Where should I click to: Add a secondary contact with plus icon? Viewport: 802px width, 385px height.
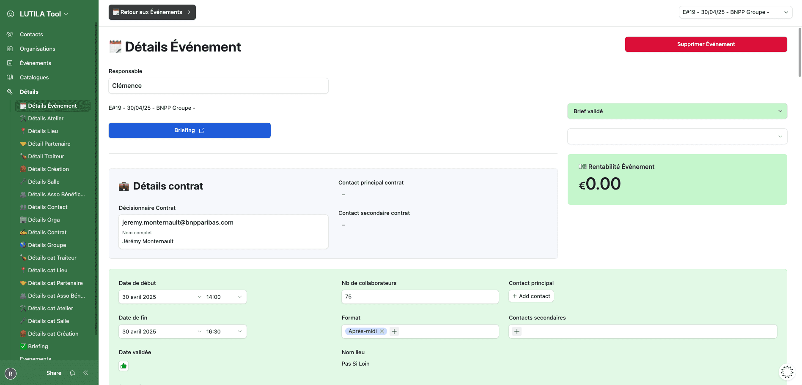click(x=517, y=331)
